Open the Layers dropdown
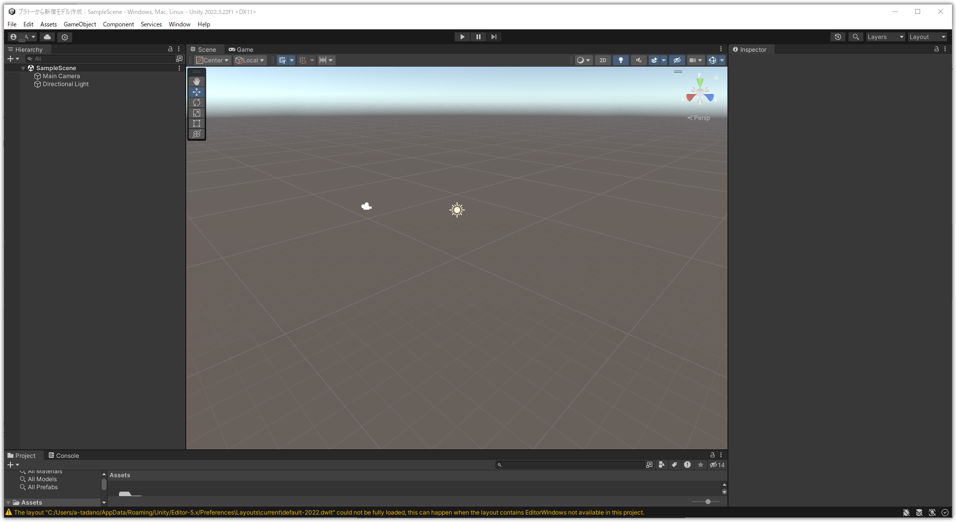The width and height of the screenshot is (956, 522). point(885,37)
